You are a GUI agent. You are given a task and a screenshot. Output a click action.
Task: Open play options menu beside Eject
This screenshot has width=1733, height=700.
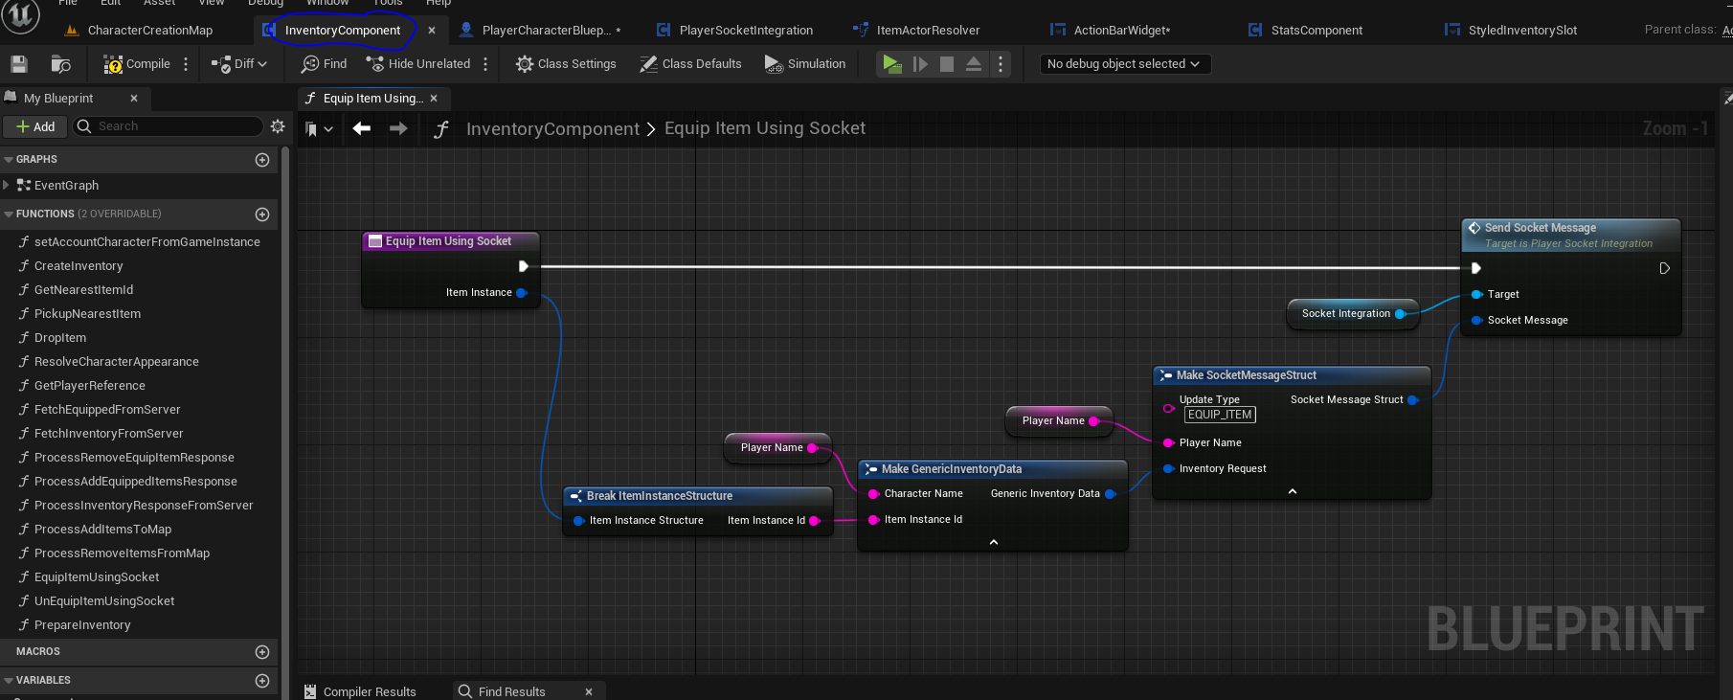[1001, 64]
